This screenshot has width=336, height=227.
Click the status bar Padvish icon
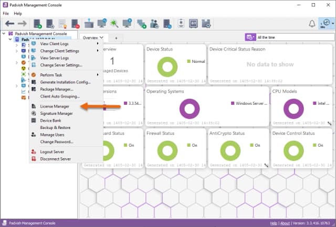5,223
